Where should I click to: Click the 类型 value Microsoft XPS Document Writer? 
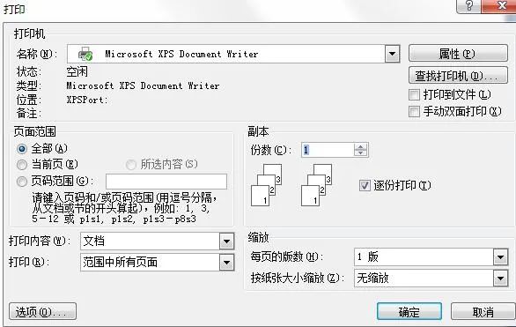[x=143, y=86]
